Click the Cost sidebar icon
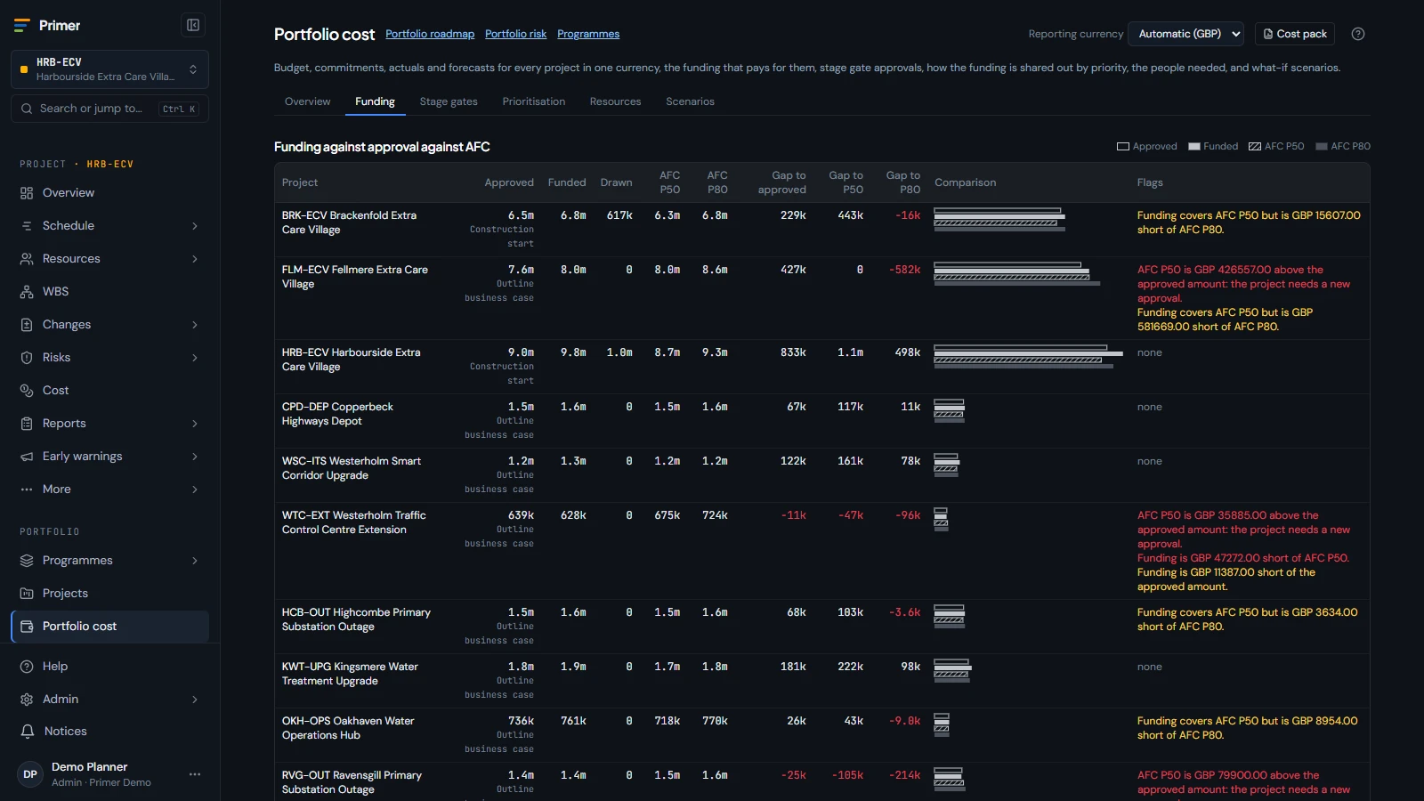The height and width of the screenshot is (801, 1424). coord(27,391)
